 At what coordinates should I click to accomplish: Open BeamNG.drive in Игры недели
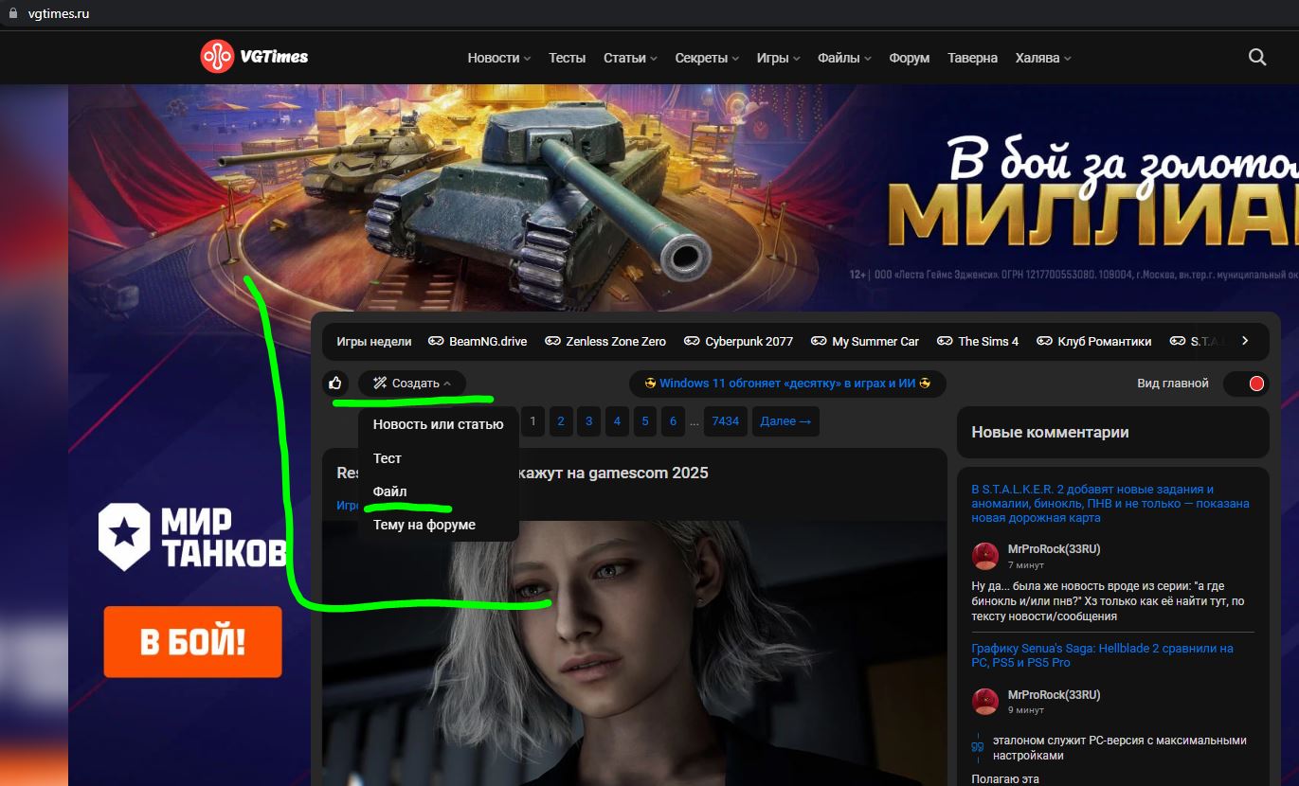[488, 342]
